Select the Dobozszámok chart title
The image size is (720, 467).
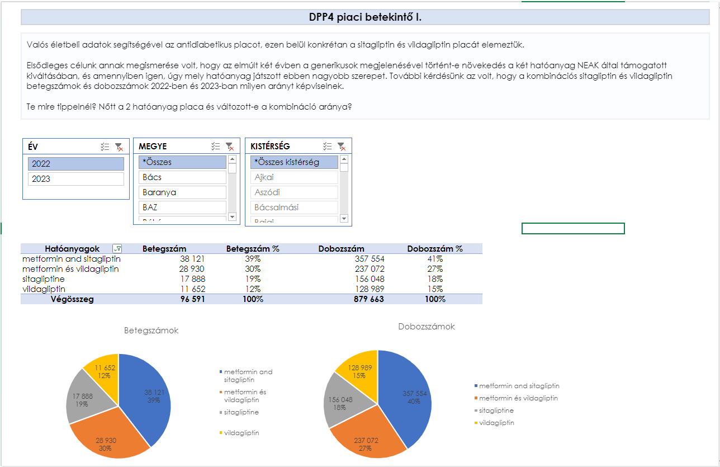[x=426, y=327]
